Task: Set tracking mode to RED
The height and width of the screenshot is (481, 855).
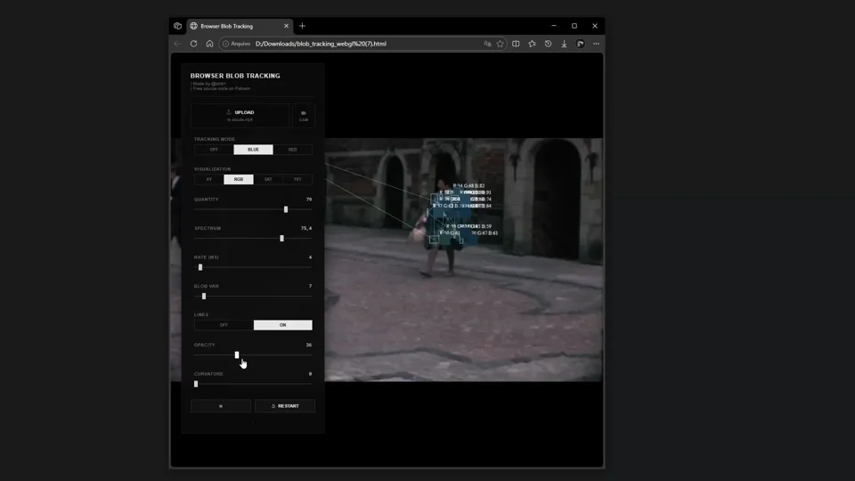Action: tap(293, 150)
